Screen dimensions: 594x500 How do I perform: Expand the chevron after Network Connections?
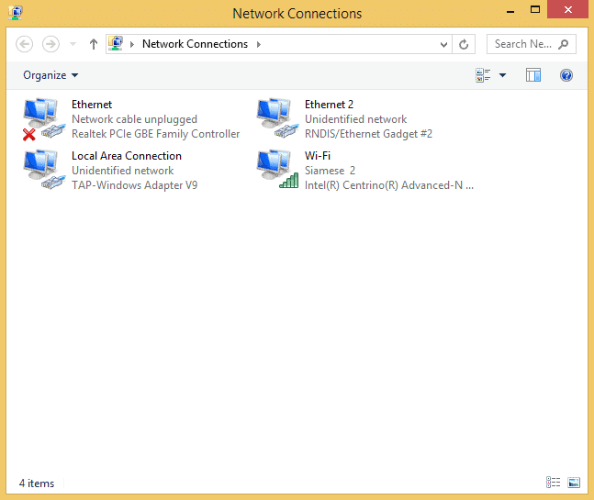(x=259, y=44)
